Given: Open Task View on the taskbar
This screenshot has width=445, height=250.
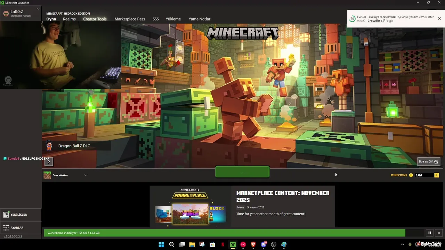Looking at the screenshot, I should pyautogui.click(x=182, y=244).
